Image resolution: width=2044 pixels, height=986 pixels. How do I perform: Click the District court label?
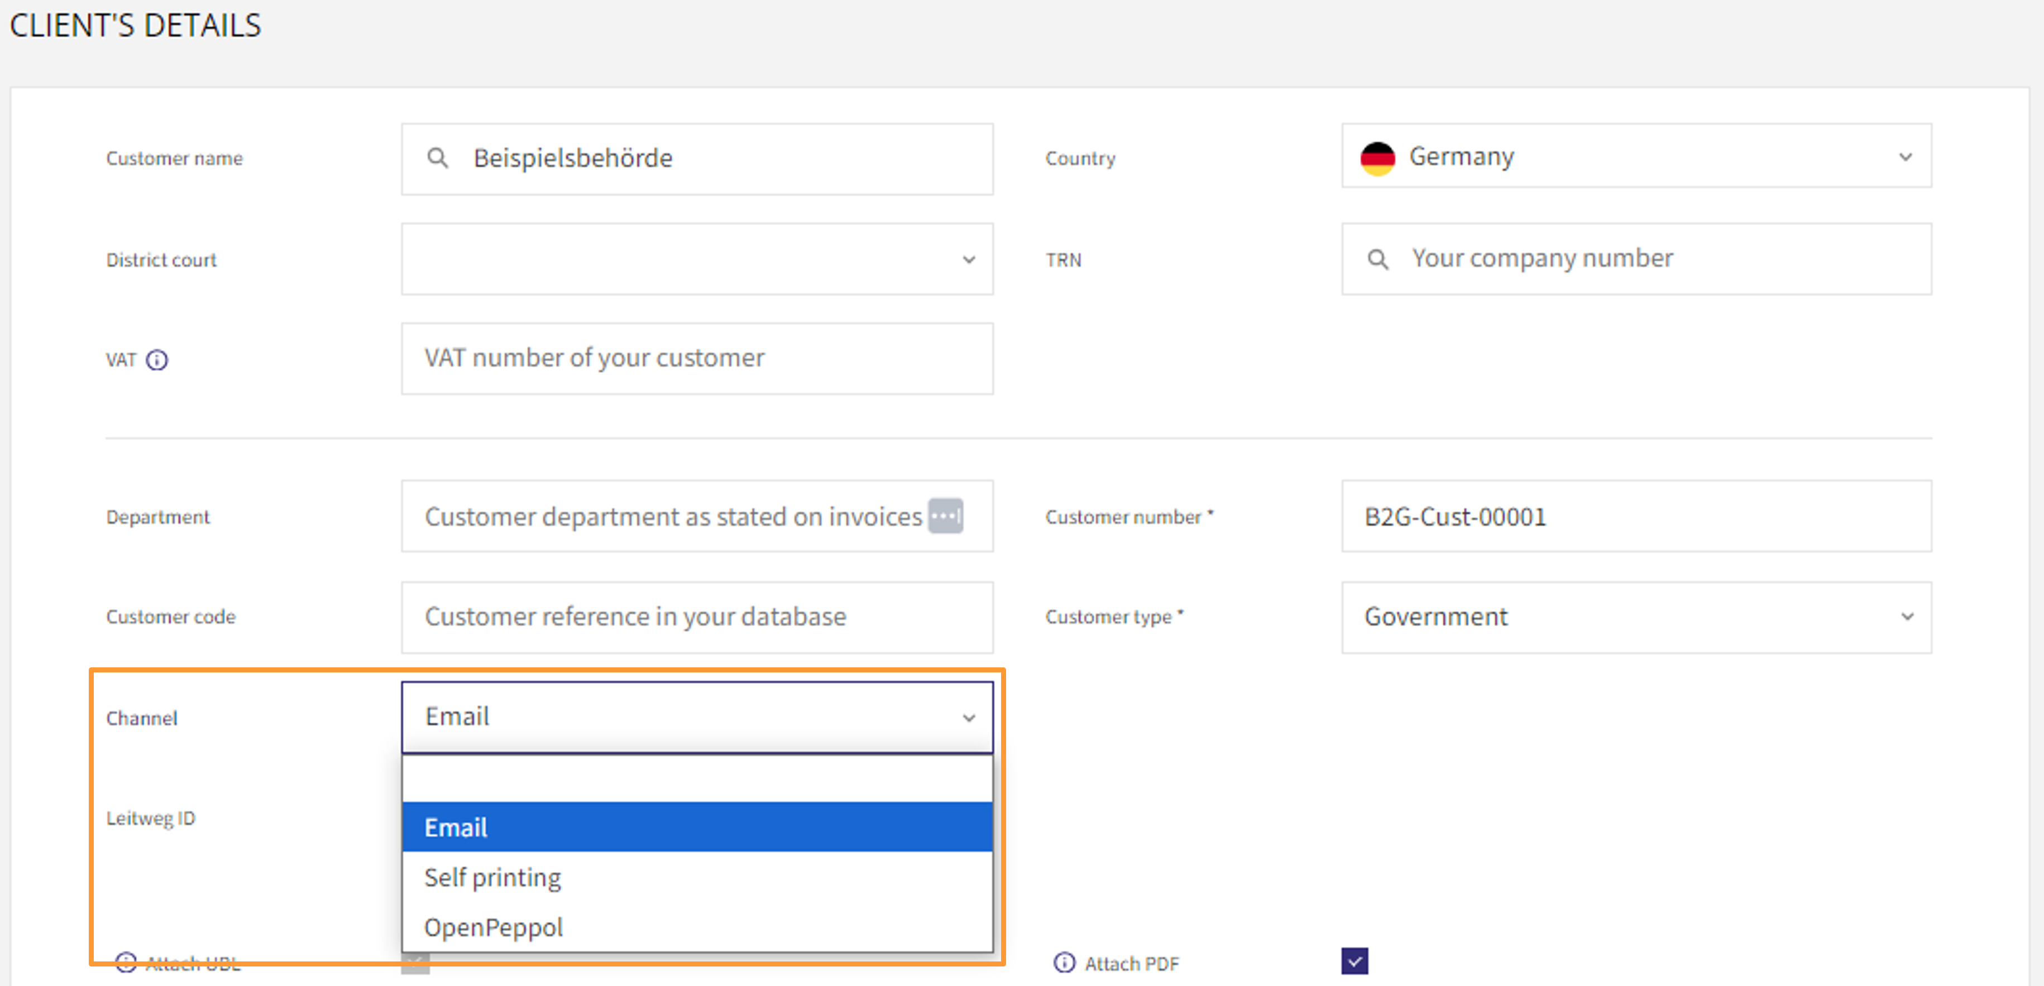[x=161, y=259]
